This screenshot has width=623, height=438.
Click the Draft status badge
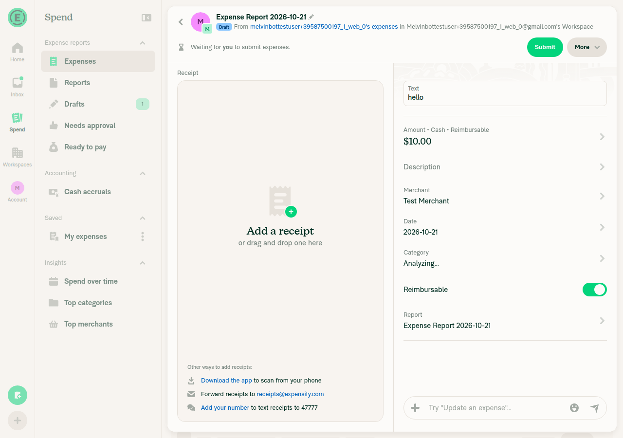click(224, 27)
